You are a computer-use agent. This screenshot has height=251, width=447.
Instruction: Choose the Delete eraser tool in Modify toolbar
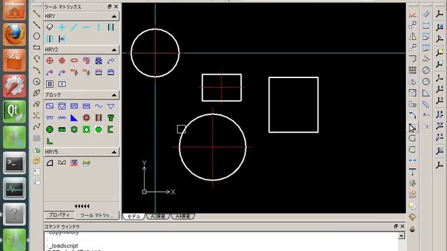pyautogui.click(x=413, y=14)
